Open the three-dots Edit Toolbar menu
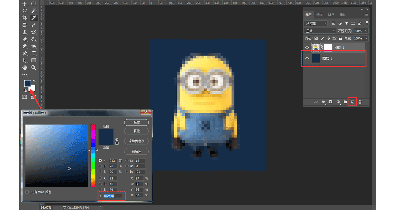Image resolution: width=396 pixels, height=210 pixels. tap(25, 75)
